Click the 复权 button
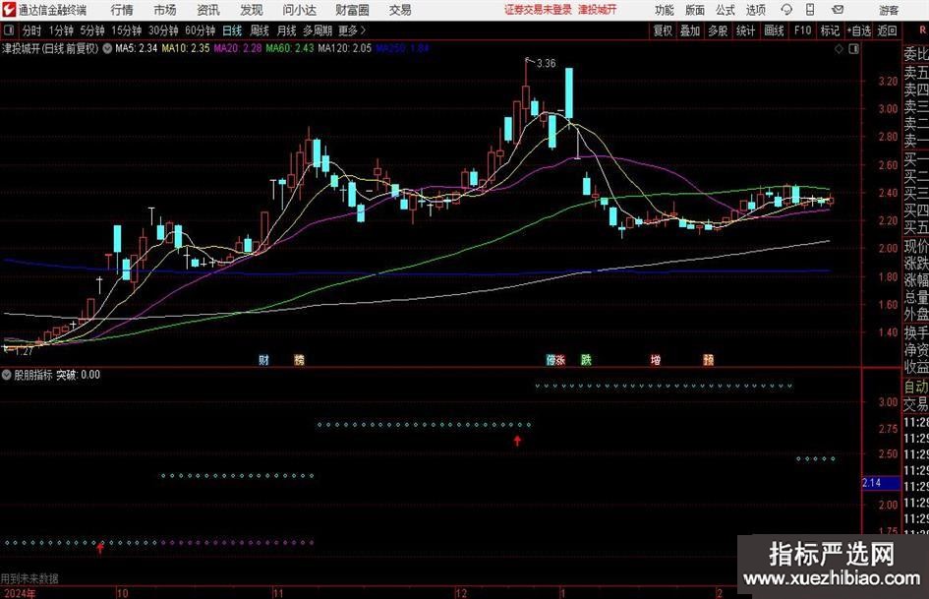 pyautogui.click(x=663, y=30)
